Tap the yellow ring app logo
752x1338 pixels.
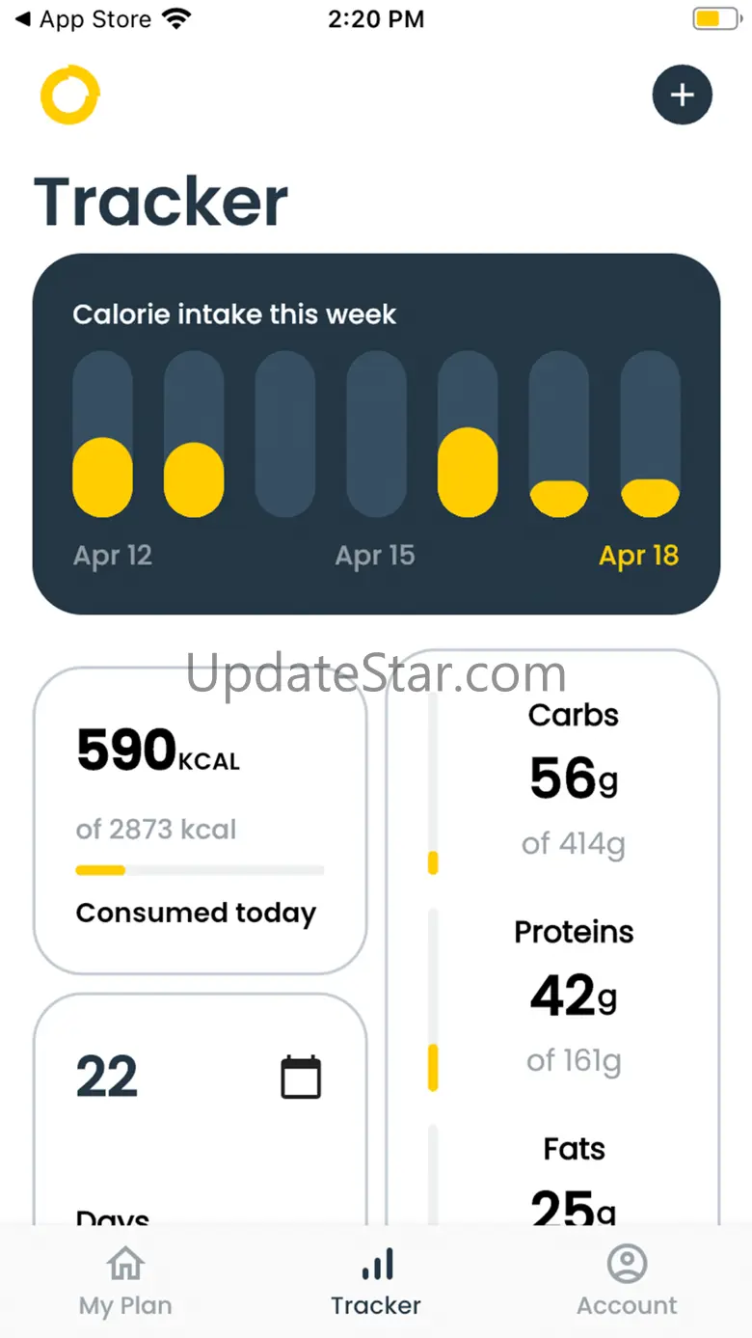coord(69,95)
